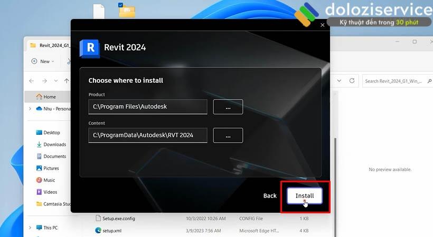Image resolution: width=433 pixels, height=237 pixels.
Task: Browse for the Product install folder
Action: (228, 107)
